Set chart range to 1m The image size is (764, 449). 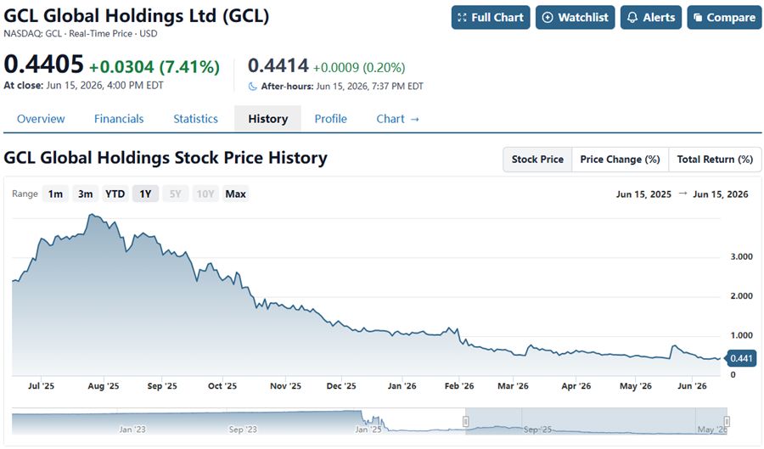55,194
